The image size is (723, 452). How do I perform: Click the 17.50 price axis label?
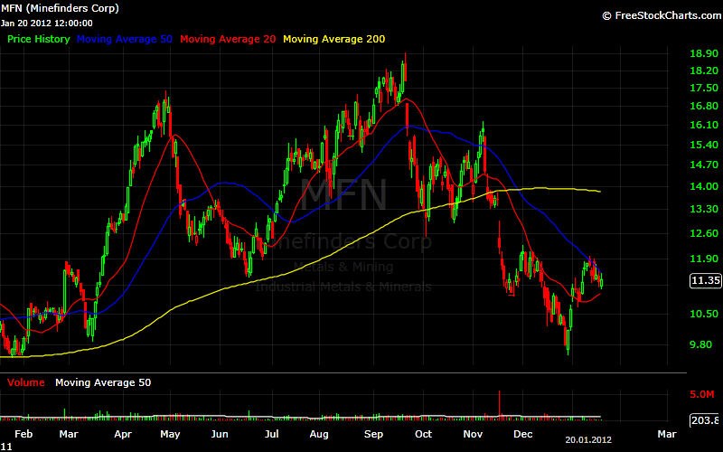click(704, 88)
